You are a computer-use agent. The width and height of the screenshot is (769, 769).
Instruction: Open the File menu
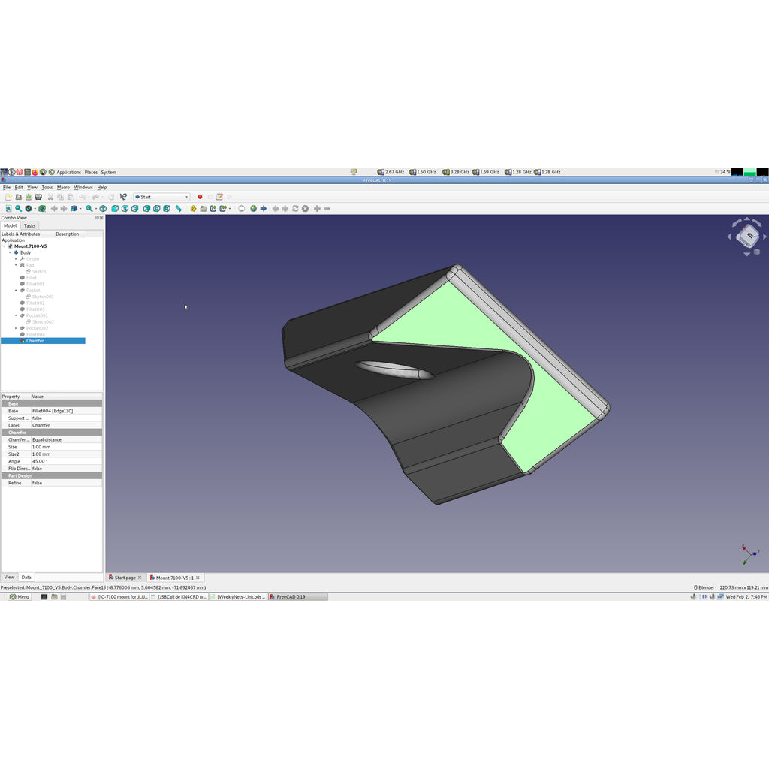coord(6,187)
